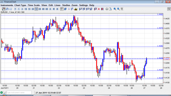This screenshot has width=171, height=96.
Task: Select the ascending trend line tool
Action: click(80, 9)
